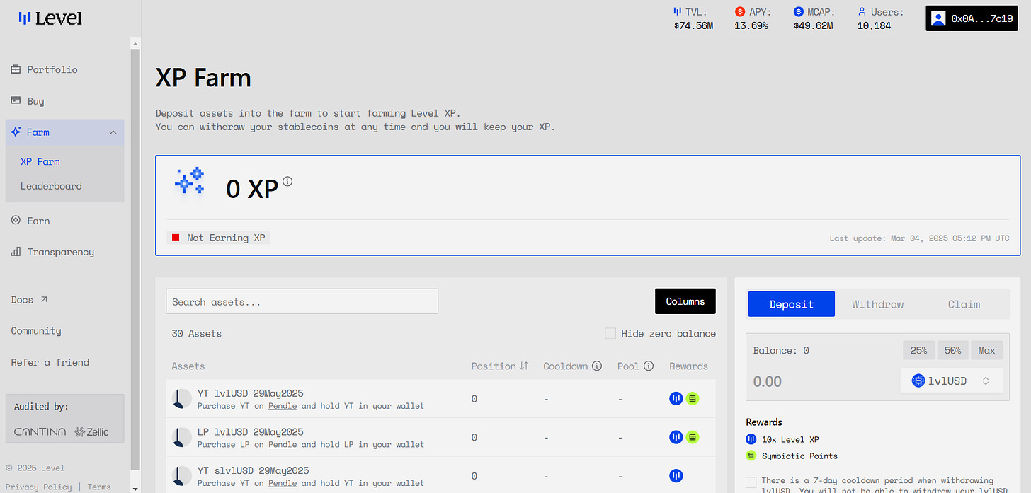Viewport: 1031px width, 493px height.
Task: Open the Community link
Action: tap(36, 330)
